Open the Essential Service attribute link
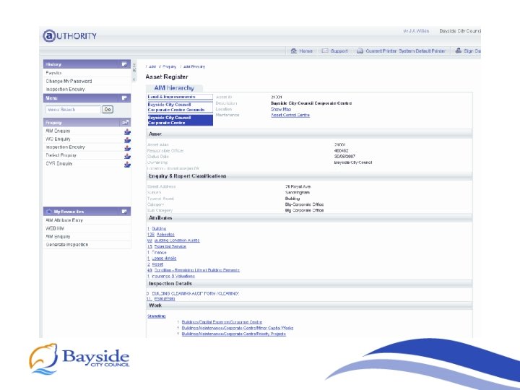 [x=170, y=246]
